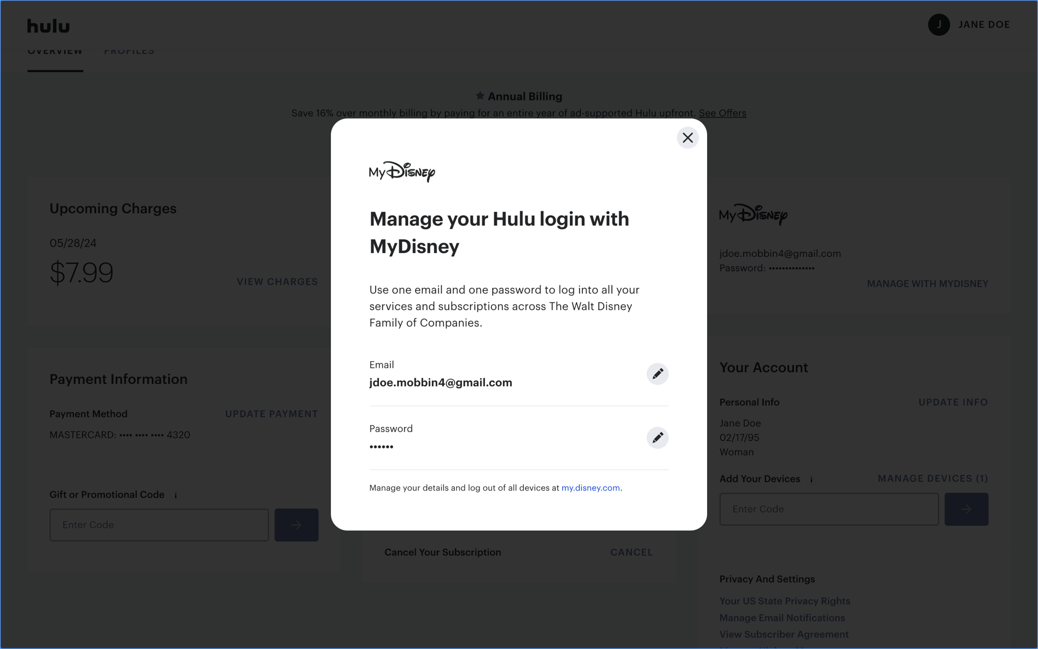This screenshot has height=649, width=1038.
Task: Click Update Info for Personal Info
Action: pyautogui.click(x=953, y=402)
